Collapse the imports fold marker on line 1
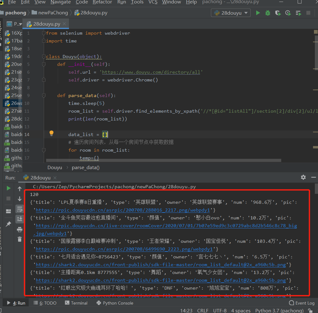The width and height of the screenshot is (318, 313). 44,33
